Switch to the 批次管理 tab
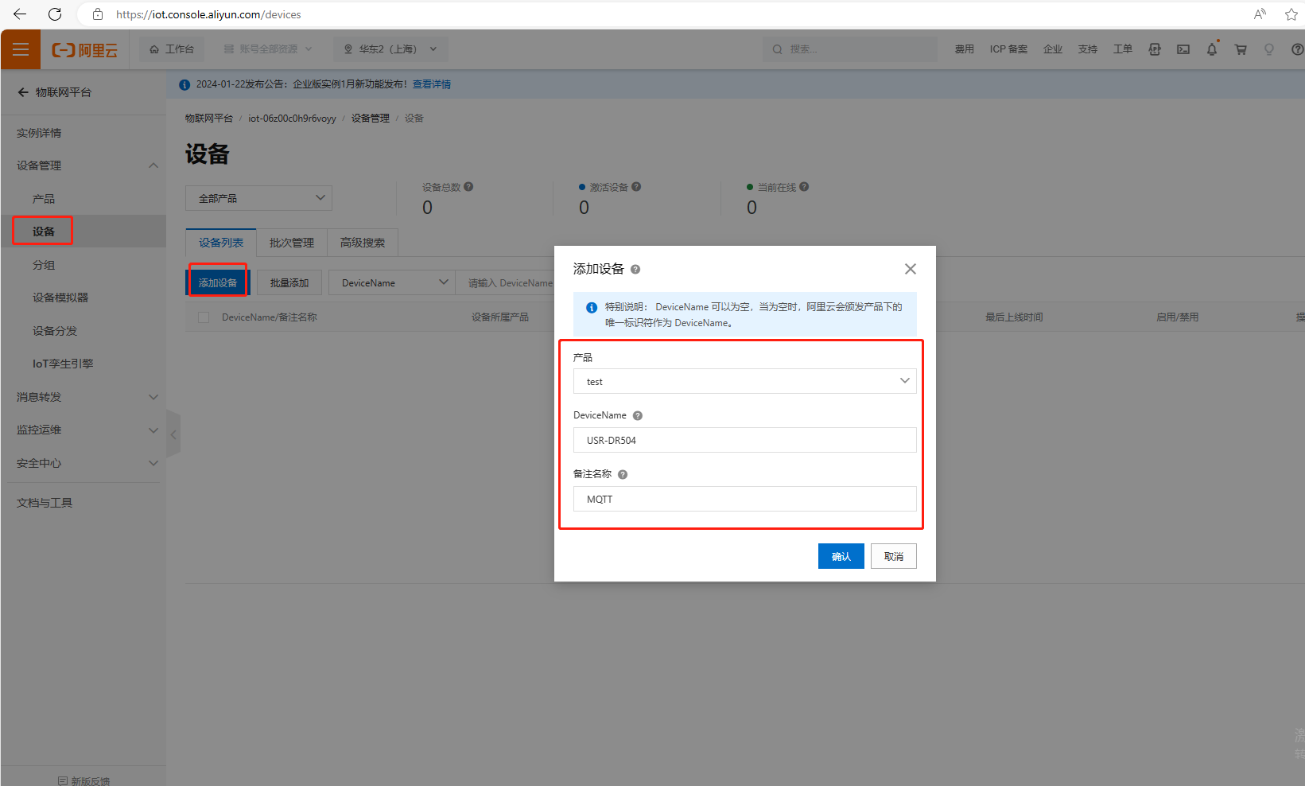The width and height of the screenshot is (1305, 786). [x=291, y=243]
